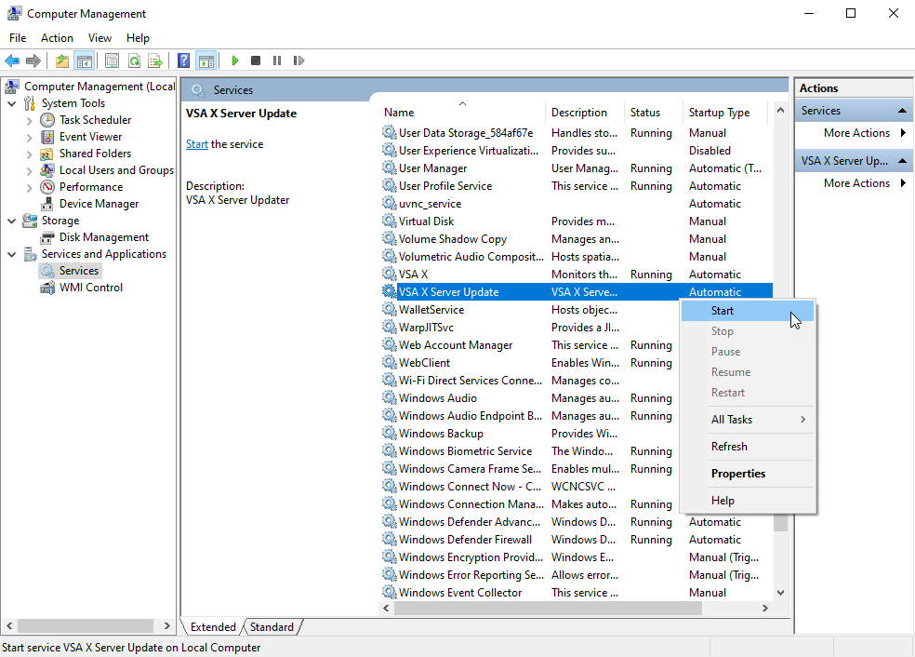The image size is (915, 657).
Task: Click the Up one level folder icon
Action: (x=62, y=60)
